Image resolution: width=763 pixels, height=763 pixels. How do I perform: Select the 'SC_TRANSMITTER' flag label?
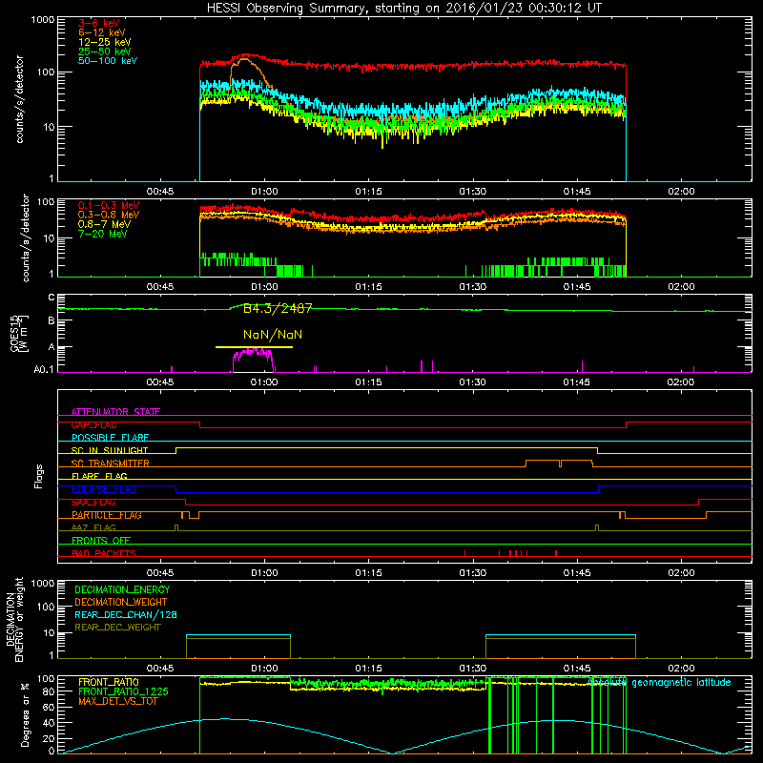[x=111, y=464]
